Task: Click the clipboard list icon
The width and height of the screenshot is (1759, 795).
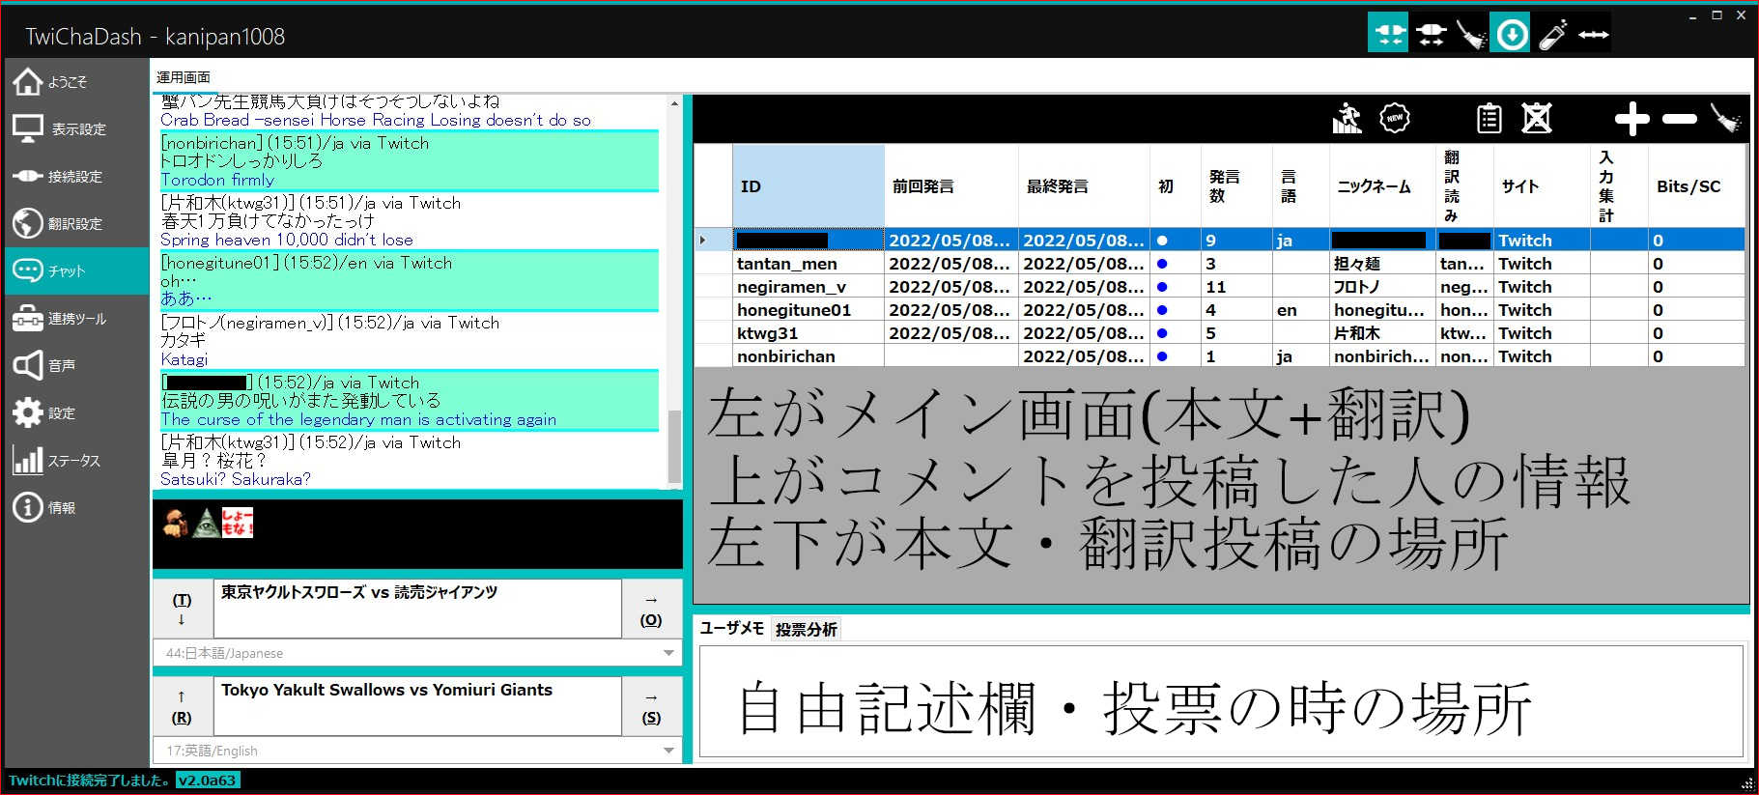Action: click(x=1489, y=119)
